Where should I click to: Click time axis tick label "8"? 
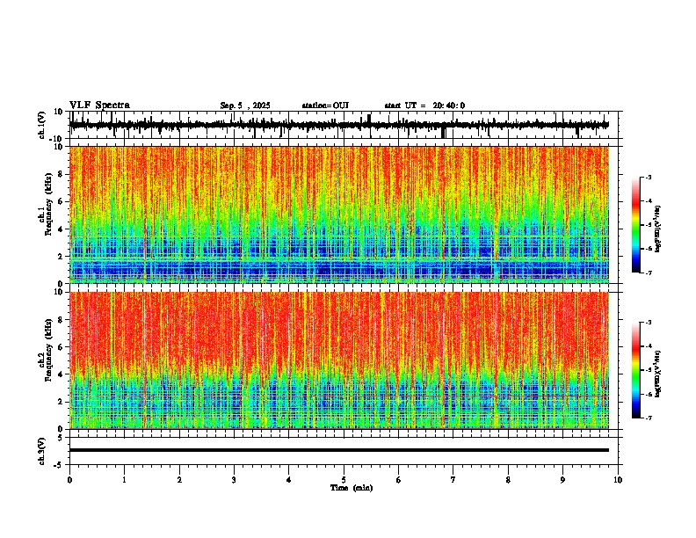(x=508, y=480)
